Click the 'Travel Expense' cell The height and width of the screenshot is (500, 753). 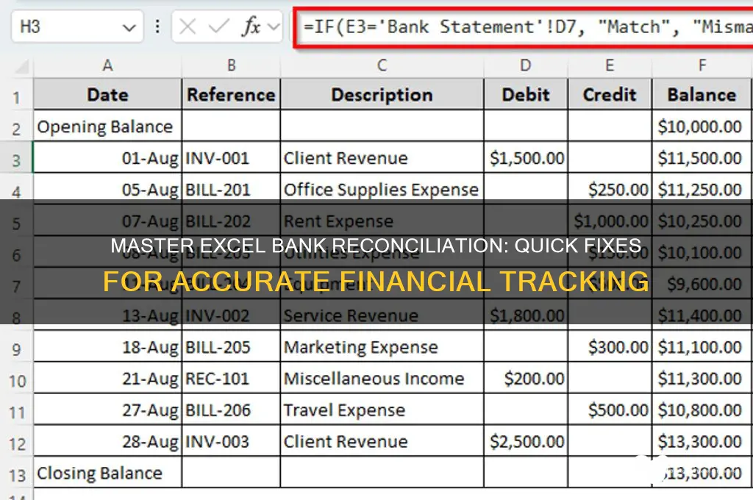pyautogui.click(x=382, y=410)
